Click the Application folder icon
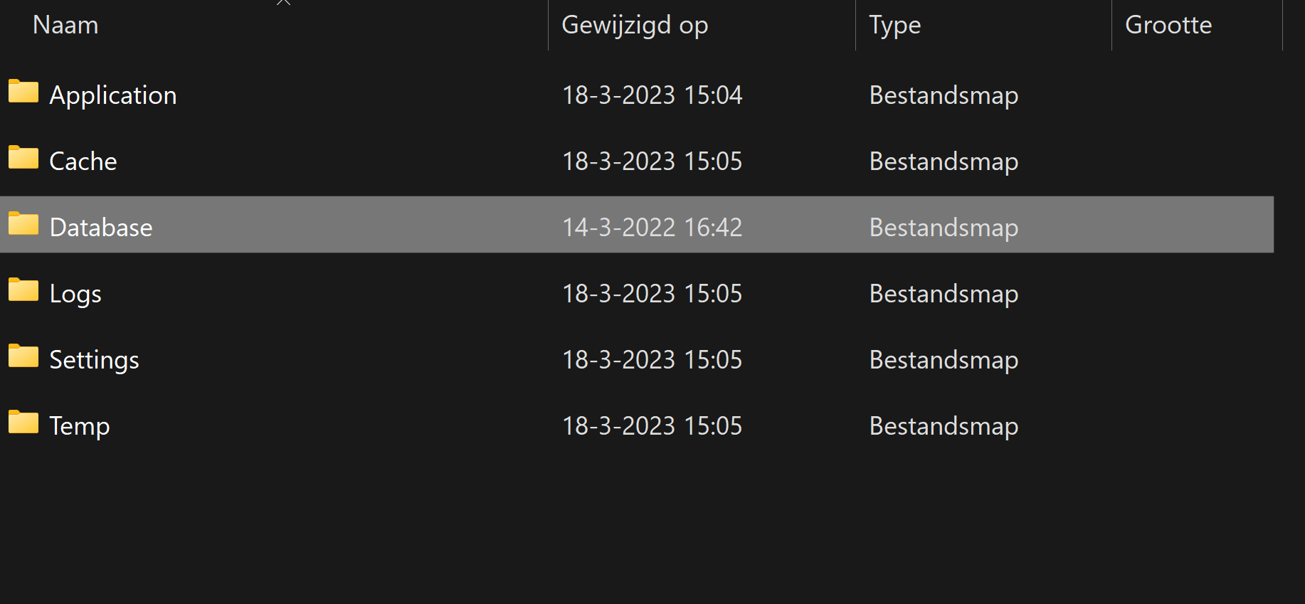Screen dimensions: 1305x604 [23, 92]
